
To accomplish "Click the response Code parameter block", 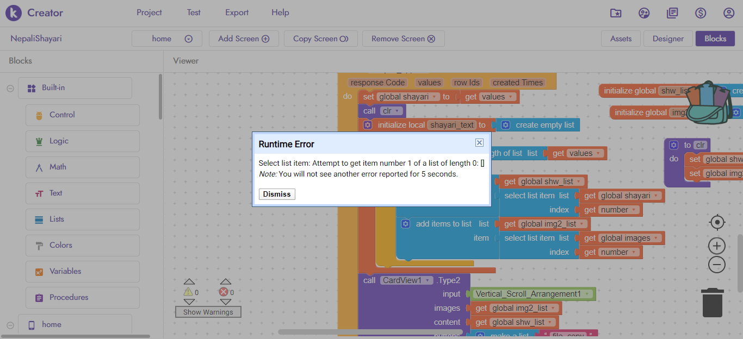I will tap(377, 83).
